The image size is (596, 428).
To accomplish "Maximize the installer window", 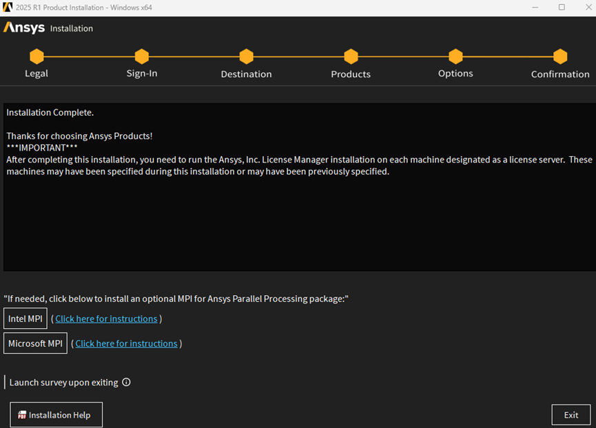I will (x=562, y=7).
